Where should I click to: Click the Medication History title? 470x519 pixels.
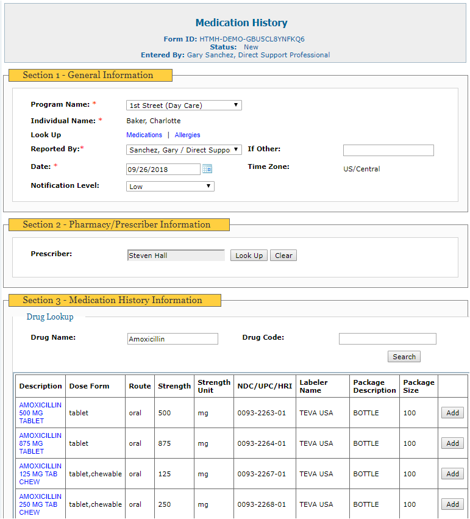coord(241,23)
